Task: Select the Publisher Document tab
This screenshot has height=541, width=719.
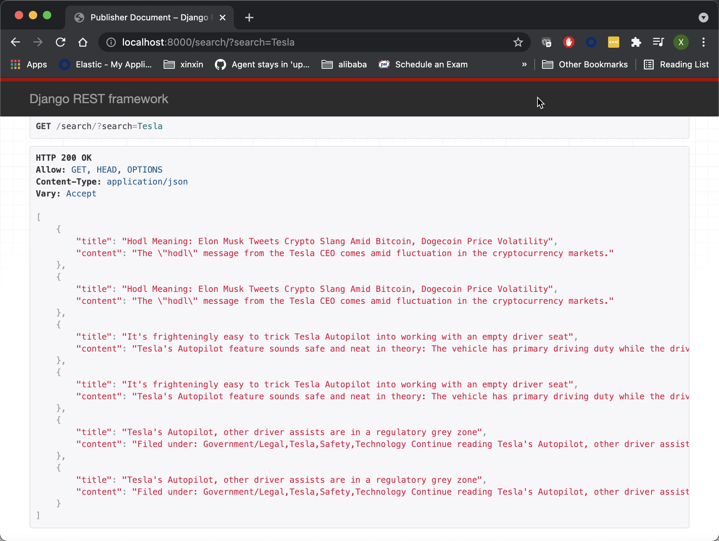Action: tap(147, 18)
